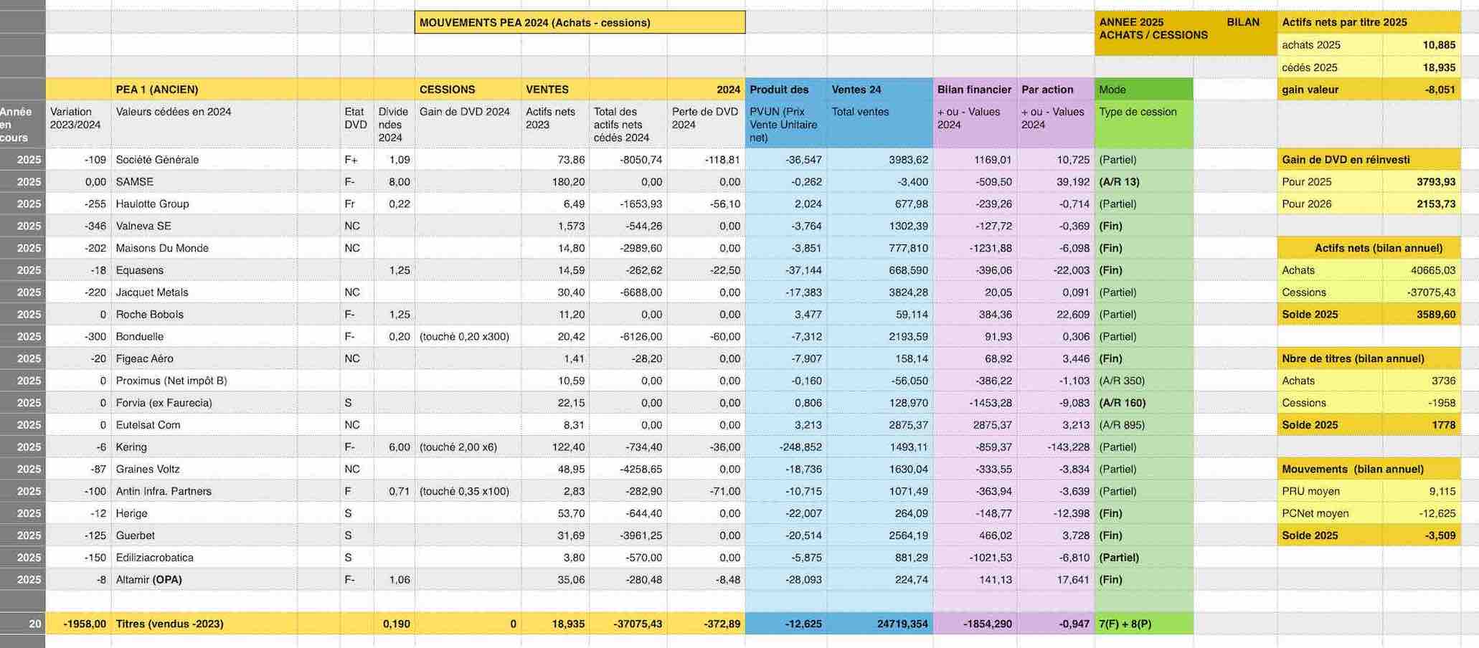Click the Guerbet name cell

tap(204, 536)
